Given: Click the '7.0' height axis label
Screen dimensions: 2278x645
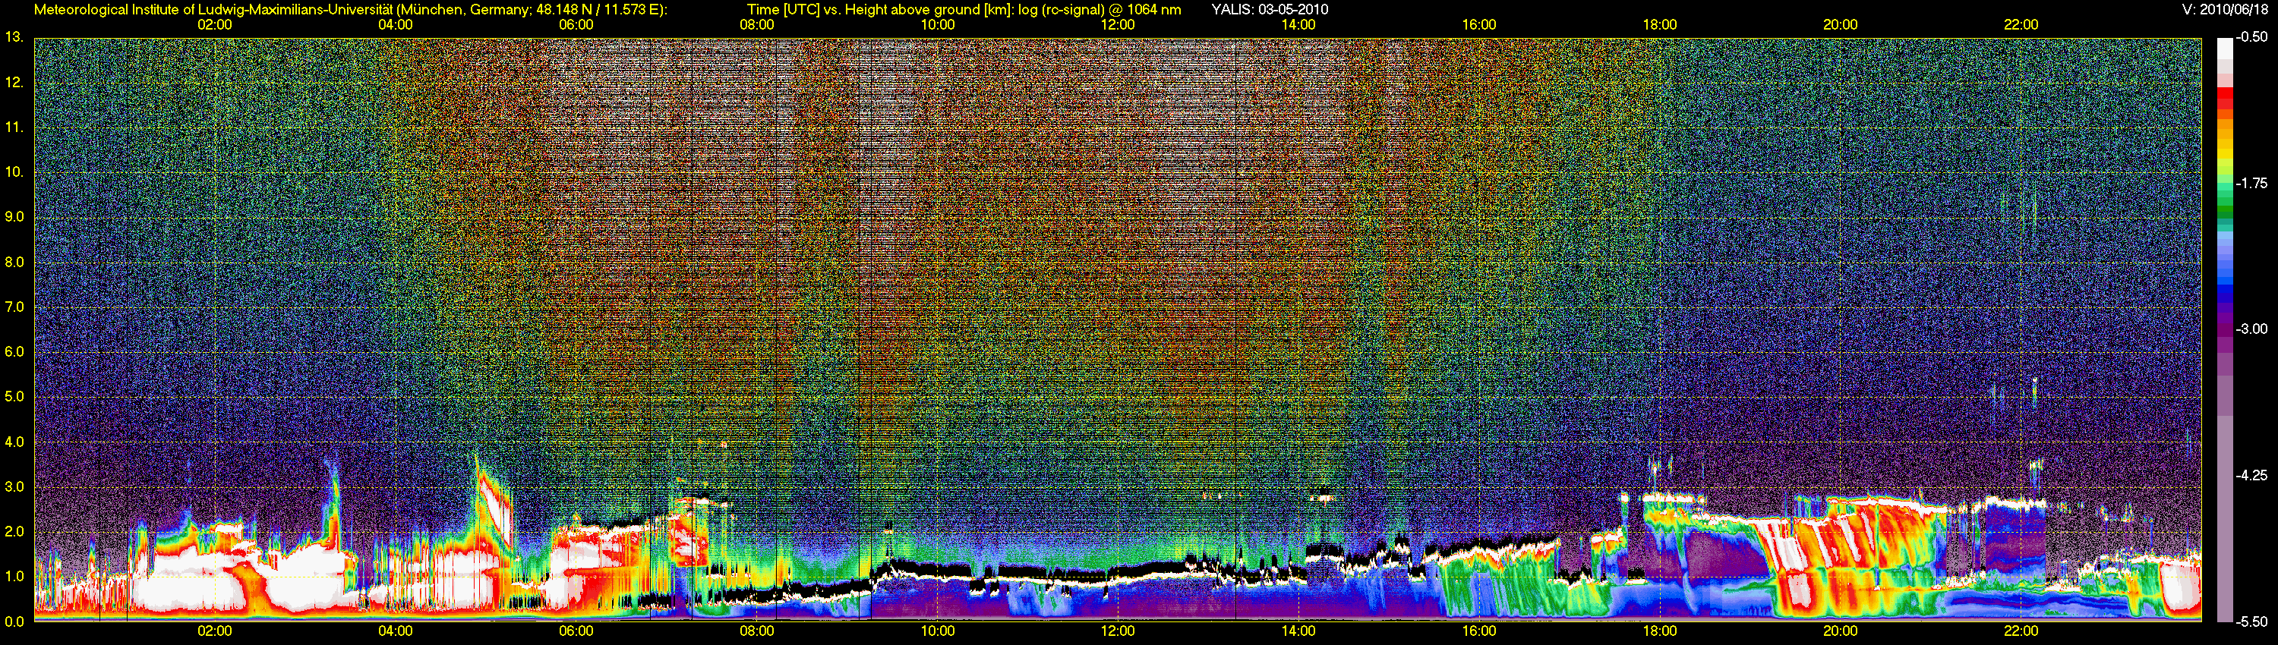Looking at the screenshot, I should pyautogui.click(x=13, y=307).
